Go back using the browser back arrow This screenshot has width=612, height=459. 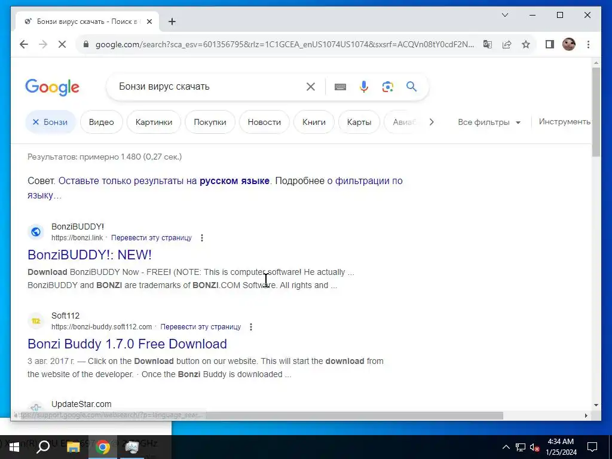tap(24, 44)
